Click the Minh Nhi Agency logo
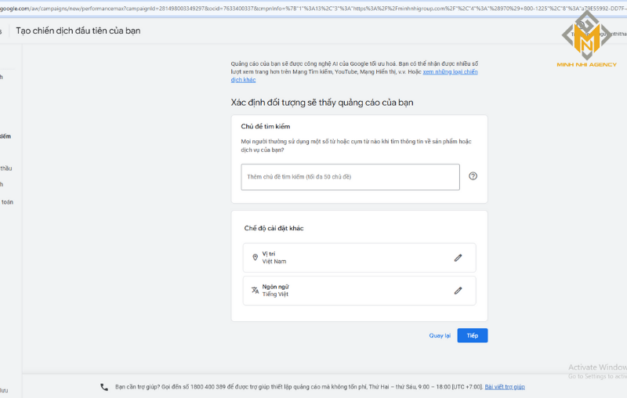The height and width of the screenshot is (398, 627). pos(585,41)
